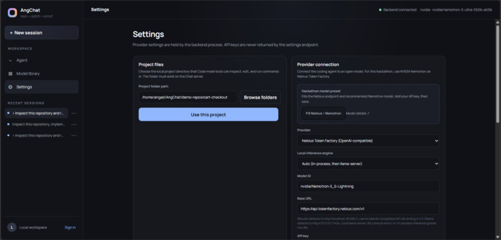501x240 pixels.
Task: Click the 'RECENT SESSIONS' sidebar label
Action: (x=26, y=103)
